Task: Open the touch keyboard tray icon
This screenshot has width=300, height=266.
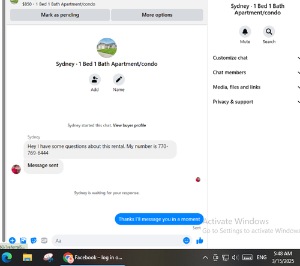Action: pyautogui.click(x=247, y=258)
